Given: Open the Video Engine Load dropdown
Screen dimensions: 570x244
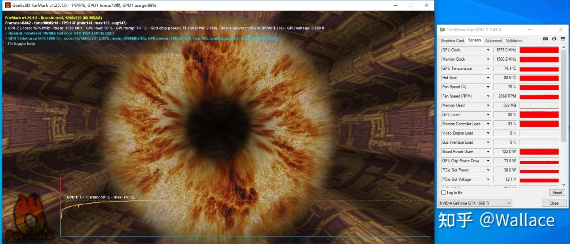Looking at the screenshot, I should point(488,133).
